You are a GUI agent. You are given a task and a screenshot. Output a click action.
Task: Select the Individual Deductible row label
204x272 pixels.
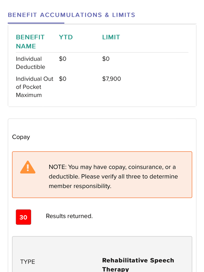(x=30, y=63)
